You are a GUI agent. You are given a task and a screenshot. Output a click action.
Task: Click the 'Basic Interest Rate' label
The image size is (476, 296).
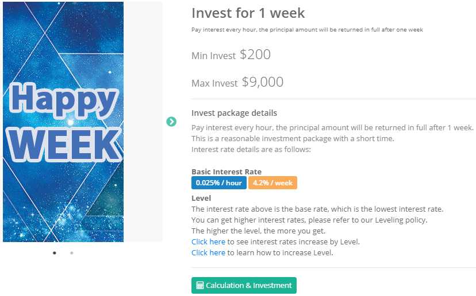pyautogui.click(x=226, y=172)
